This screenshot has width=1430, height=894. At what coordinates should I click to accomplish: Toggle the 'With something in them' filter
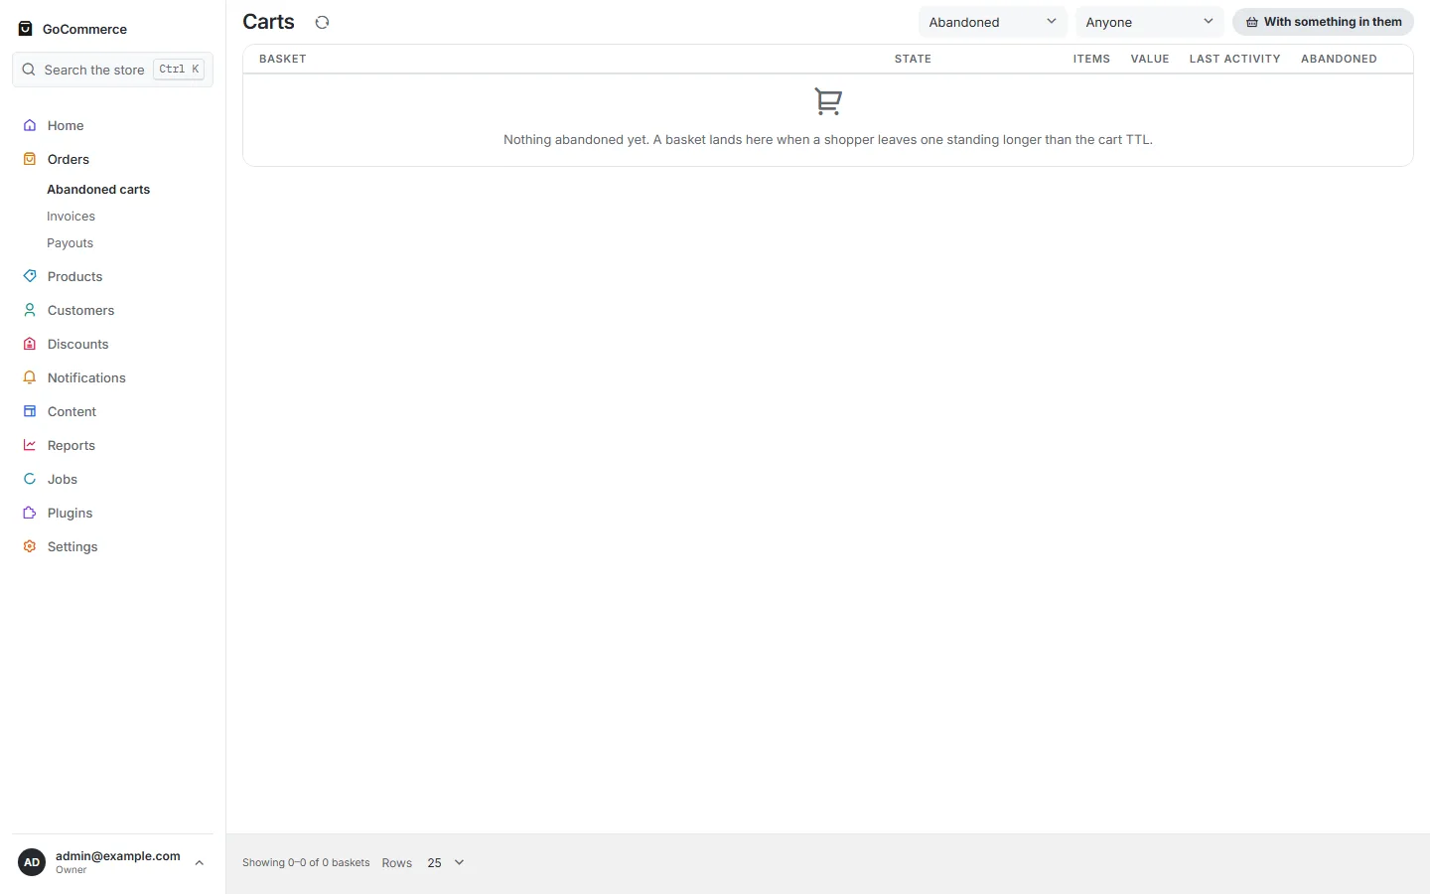[1323, 22]
